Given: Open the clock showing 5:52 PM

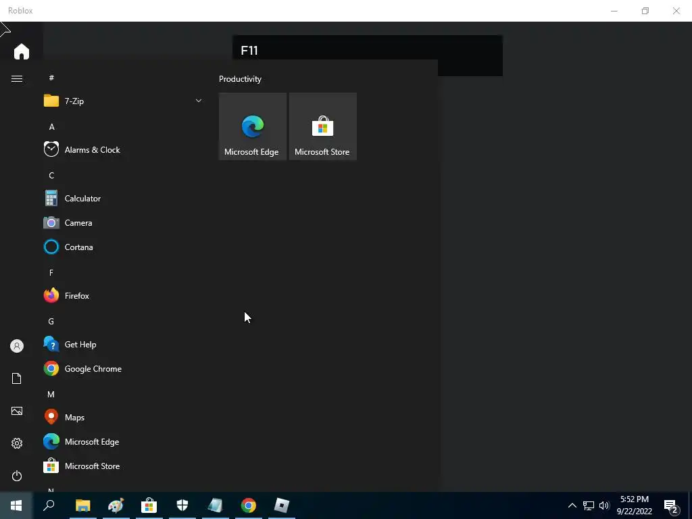Looking at the screenshot, I should [x=634, y=505].
